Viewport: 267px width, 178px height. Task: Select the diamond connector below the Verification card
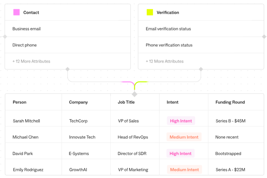click(201, 69)
